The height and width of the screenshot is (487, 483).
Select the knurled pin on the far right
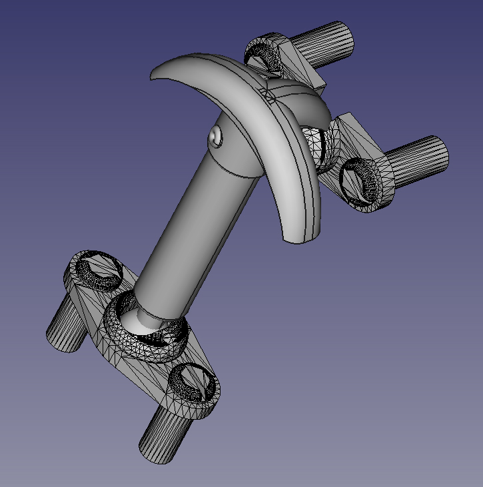[418, 161]
